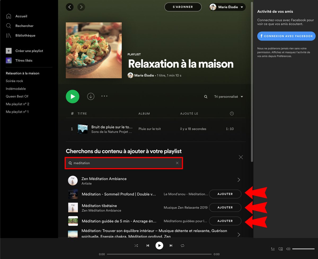Click the plus icon beside Créer une playlist
Screen dimensions: 318x259
coord(9,51)
